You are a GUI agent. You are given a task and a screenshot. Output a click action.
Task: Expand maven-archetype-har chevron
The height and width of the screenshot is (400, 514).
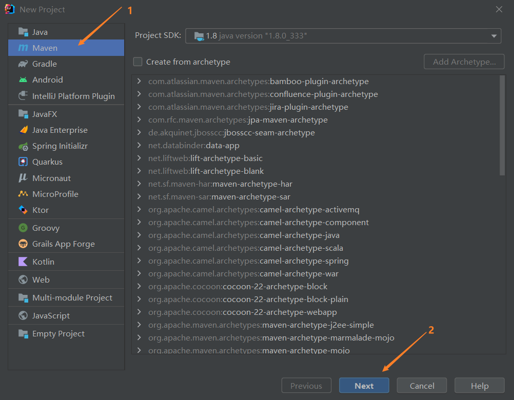coord(139,184)
